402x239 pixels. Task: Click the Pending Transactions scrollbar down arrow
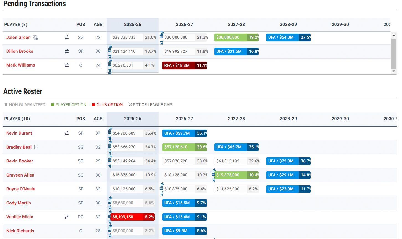(394, 71)
